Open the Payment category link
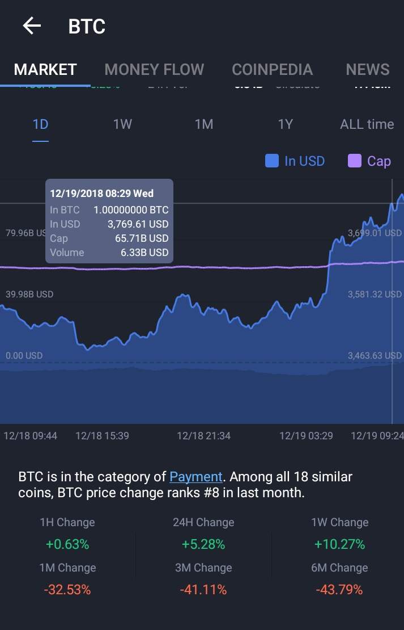404x630 pixels. pos(196,477)
